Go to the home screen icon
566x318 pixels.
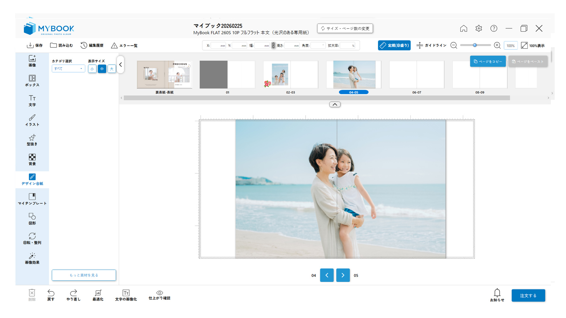click(463, 28)
